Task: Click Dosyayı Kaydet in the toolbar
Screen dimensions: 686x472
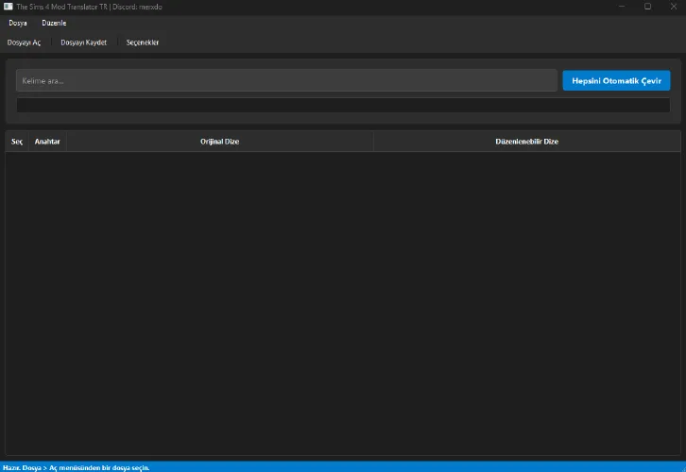Action: [84, 42]
